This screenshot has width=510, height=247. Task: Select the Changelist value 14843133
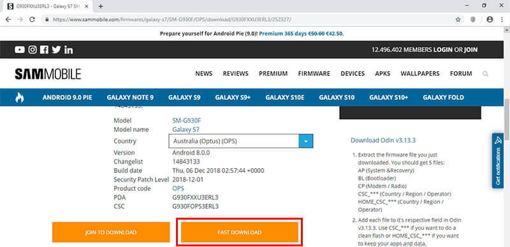186,162
